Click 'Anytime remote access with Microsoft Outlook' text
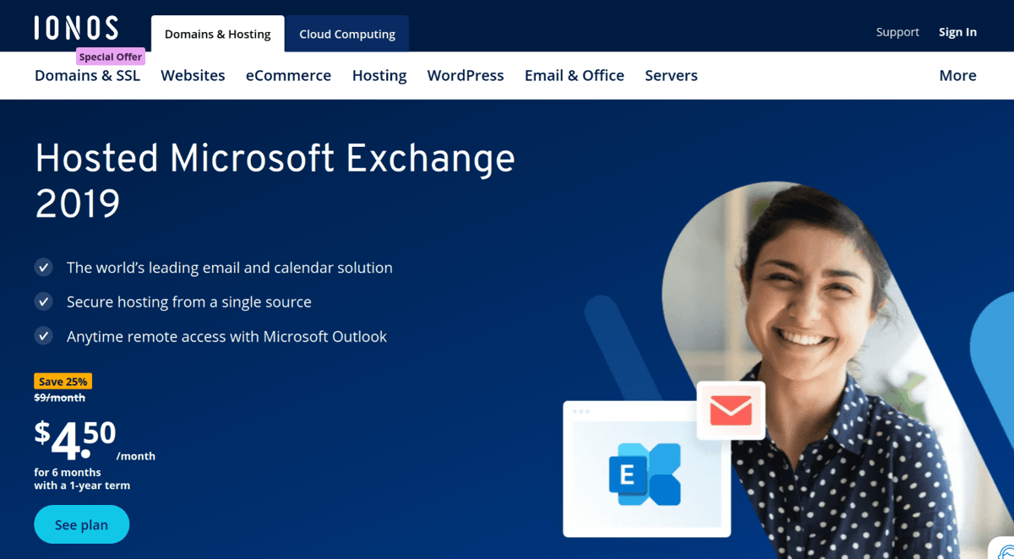This screenshot has width=1014, height=559. (x=226, y=336)
